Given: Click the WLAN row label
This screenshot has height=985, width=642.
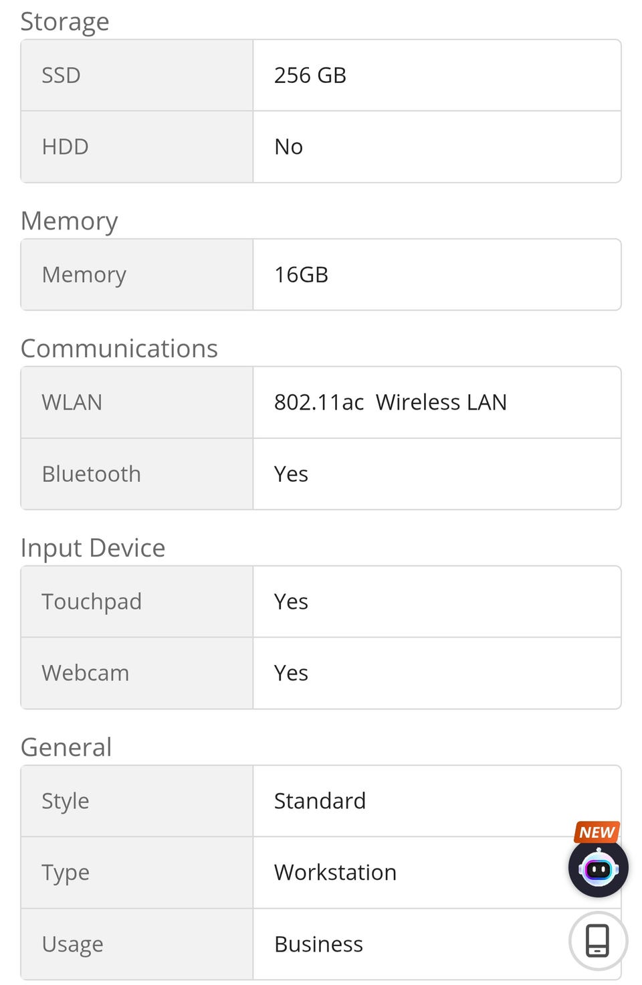Looking at the screenshot, I should (x=72, y=402).
